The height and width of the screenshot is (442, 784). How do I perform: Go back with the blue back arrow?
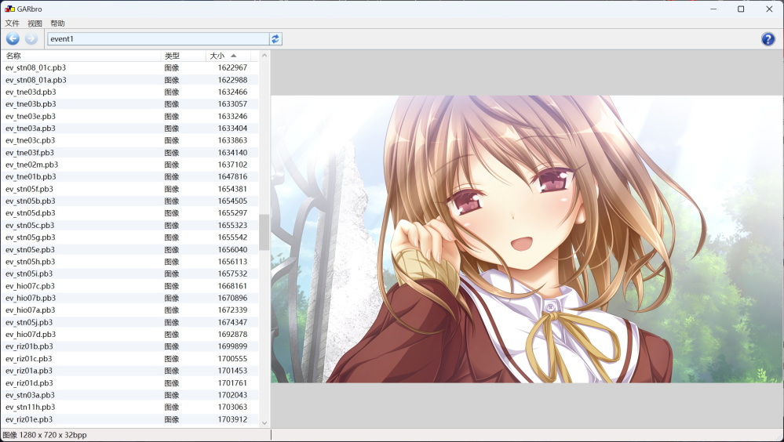coord(13,38)
